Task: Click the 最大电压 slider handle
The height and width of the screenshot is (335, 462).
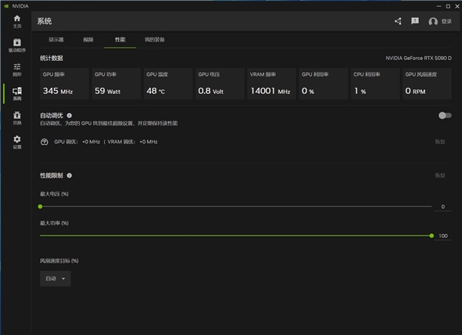Action: [41, 206]
